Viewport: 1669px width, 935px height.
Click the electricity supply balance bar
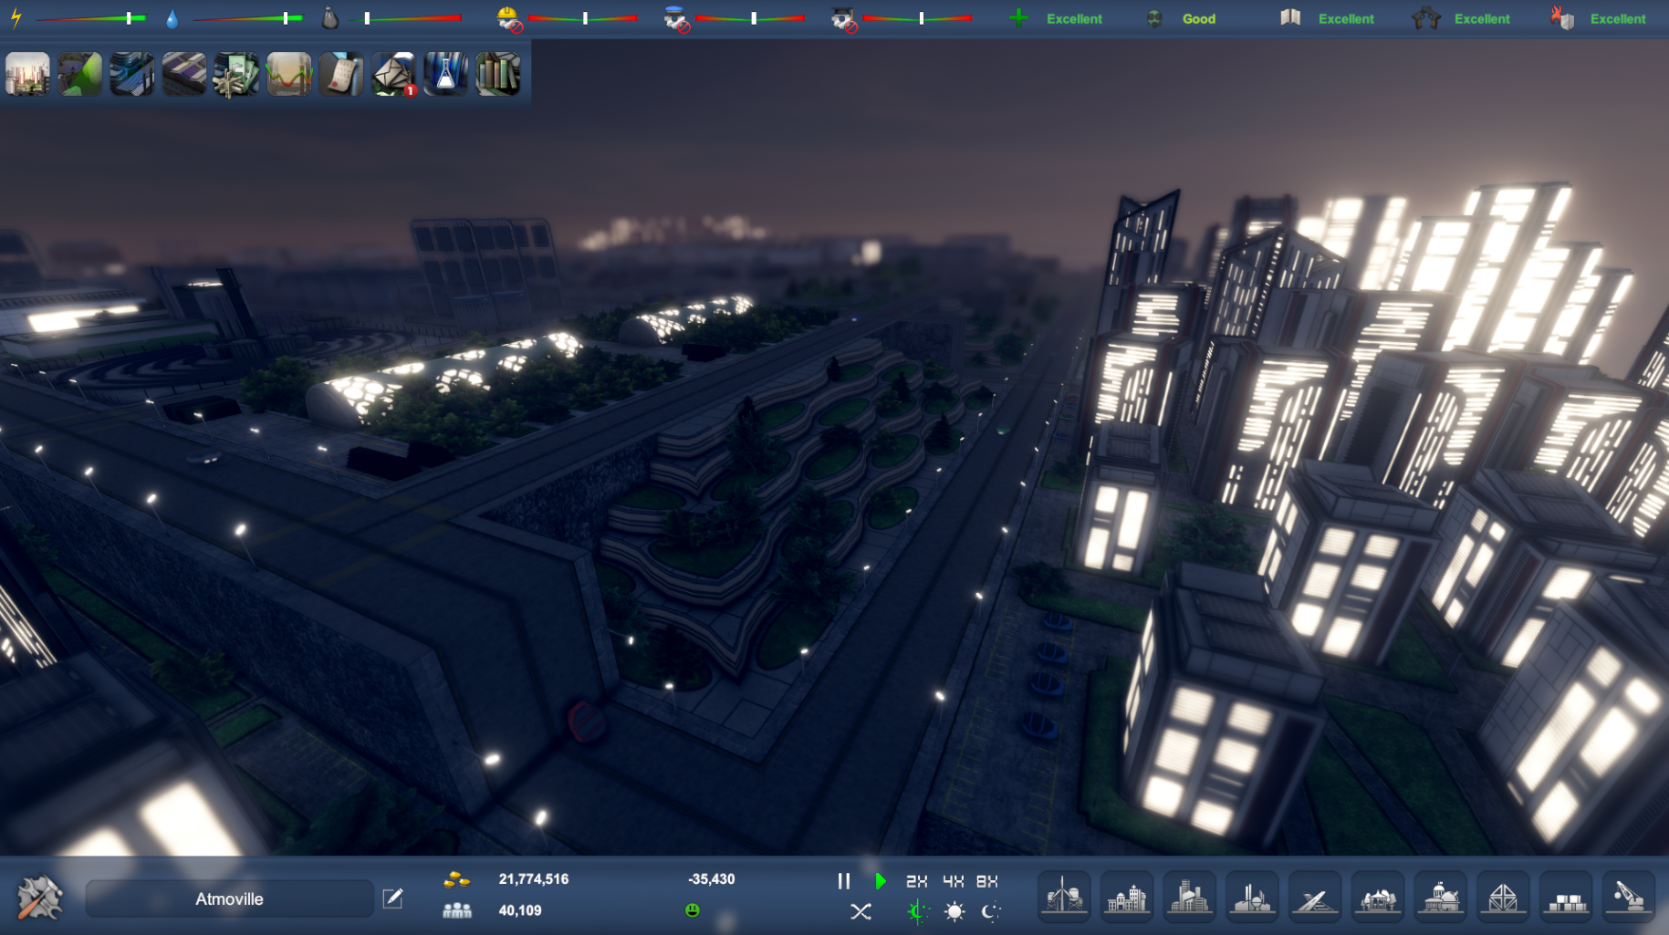tap(90, 18)
